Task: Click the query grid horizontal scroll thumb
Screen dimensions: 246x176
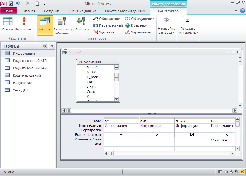Action: coord(111,153)
